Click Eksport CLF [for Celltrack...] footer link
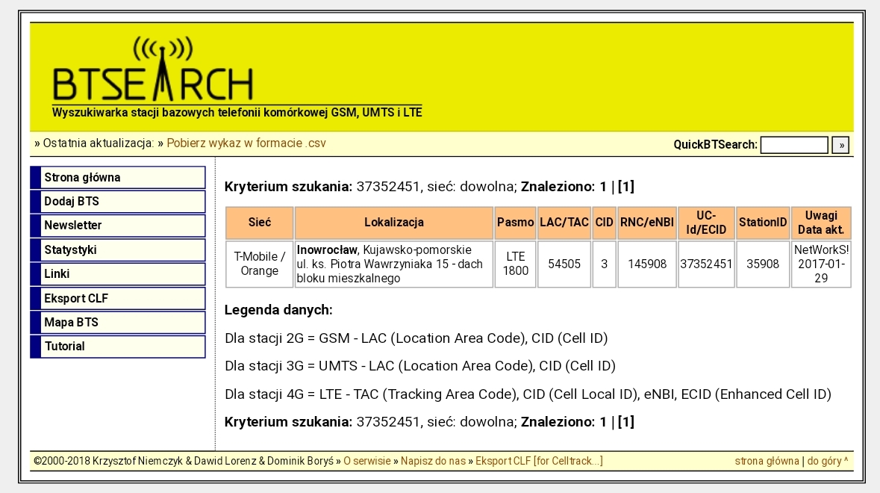 [x=540, y=461]
